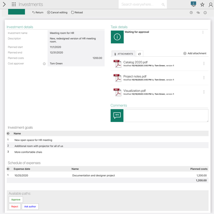Open the notifications bell with badge

(193, 4)
